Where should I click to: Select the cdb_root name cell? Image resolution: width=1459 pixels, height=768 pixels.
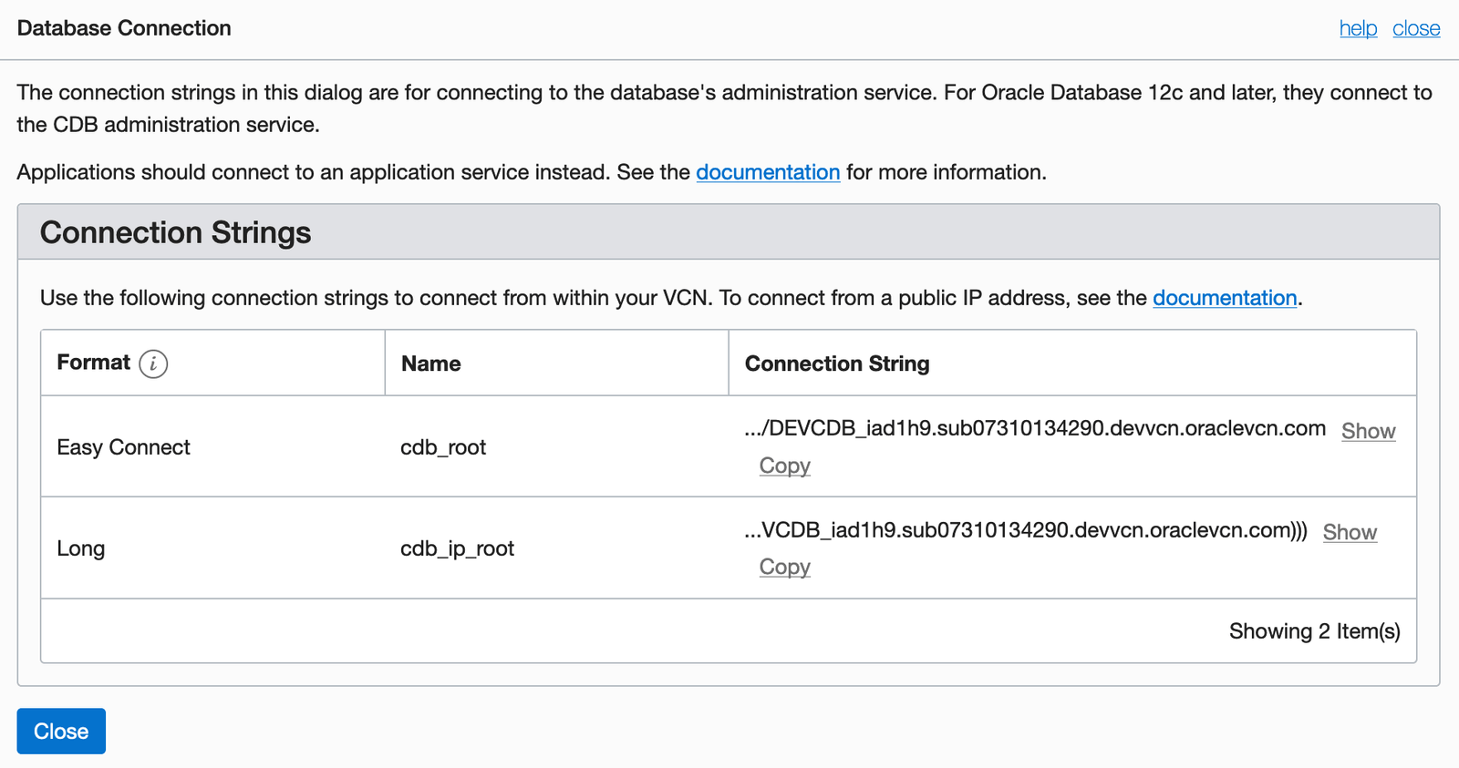coord(443,447)
